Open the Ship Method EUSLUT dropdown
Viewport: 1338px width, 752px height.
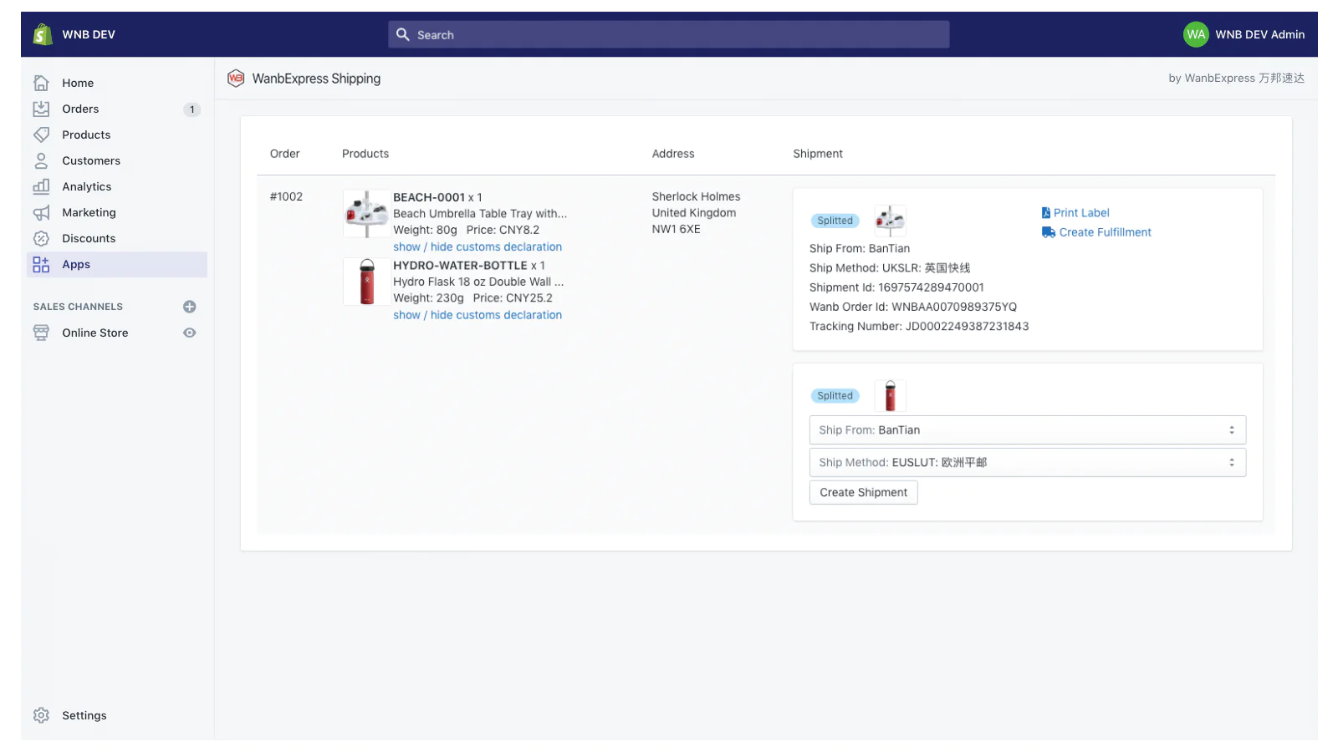(1027, 462)
